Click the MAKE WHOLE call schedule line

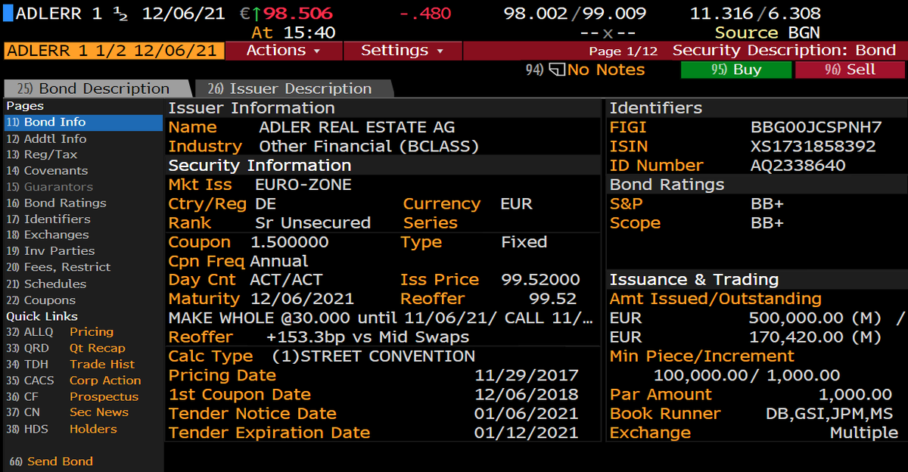coord(381,318)
